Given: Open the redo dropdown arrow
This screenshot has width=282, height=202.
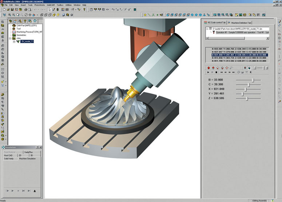Looking at the screenshot, I should (x=45, y=9).
